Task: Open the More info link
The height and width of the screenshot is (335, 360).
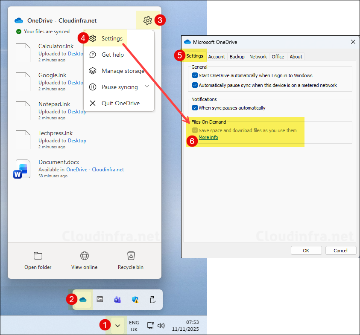Action: pyautogui.click(x=208, y=137)
